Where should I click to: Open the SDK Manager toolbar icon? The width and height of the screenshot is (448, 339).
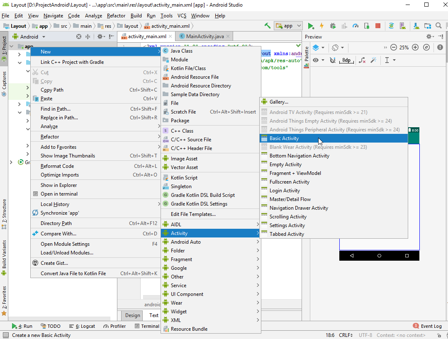pos(416,26)
